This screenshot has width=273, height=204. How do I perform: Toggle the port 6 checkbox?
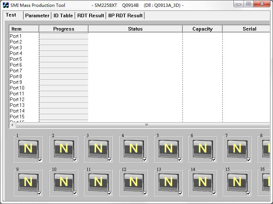pos(214,160)
